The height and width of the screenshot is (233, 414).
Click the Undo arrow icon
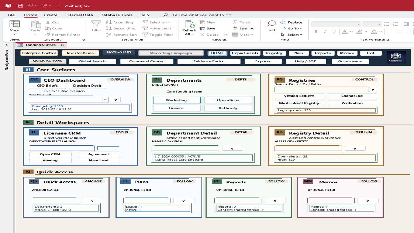pyautogui.click(x=30, y=6)
